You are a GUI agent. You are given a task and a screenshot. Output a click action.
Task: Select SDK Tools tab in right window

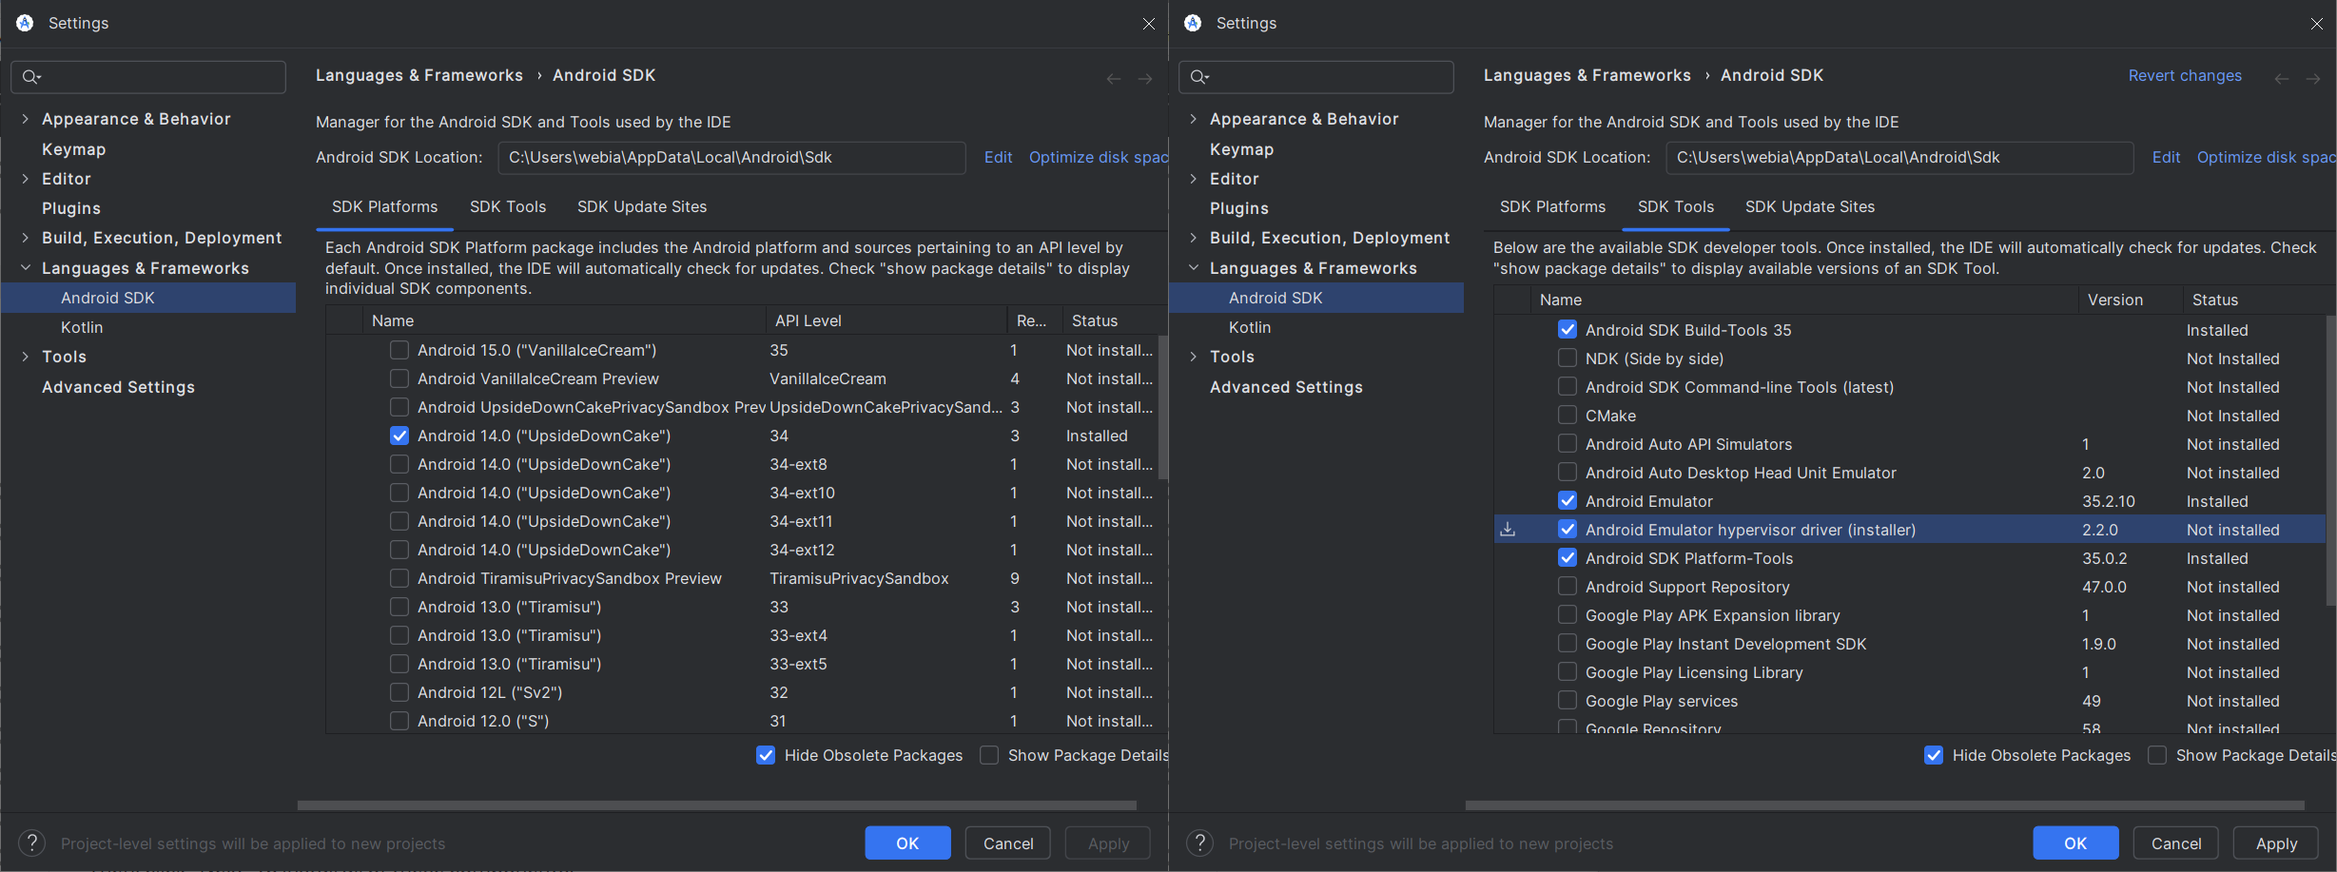pos(1676,206)
